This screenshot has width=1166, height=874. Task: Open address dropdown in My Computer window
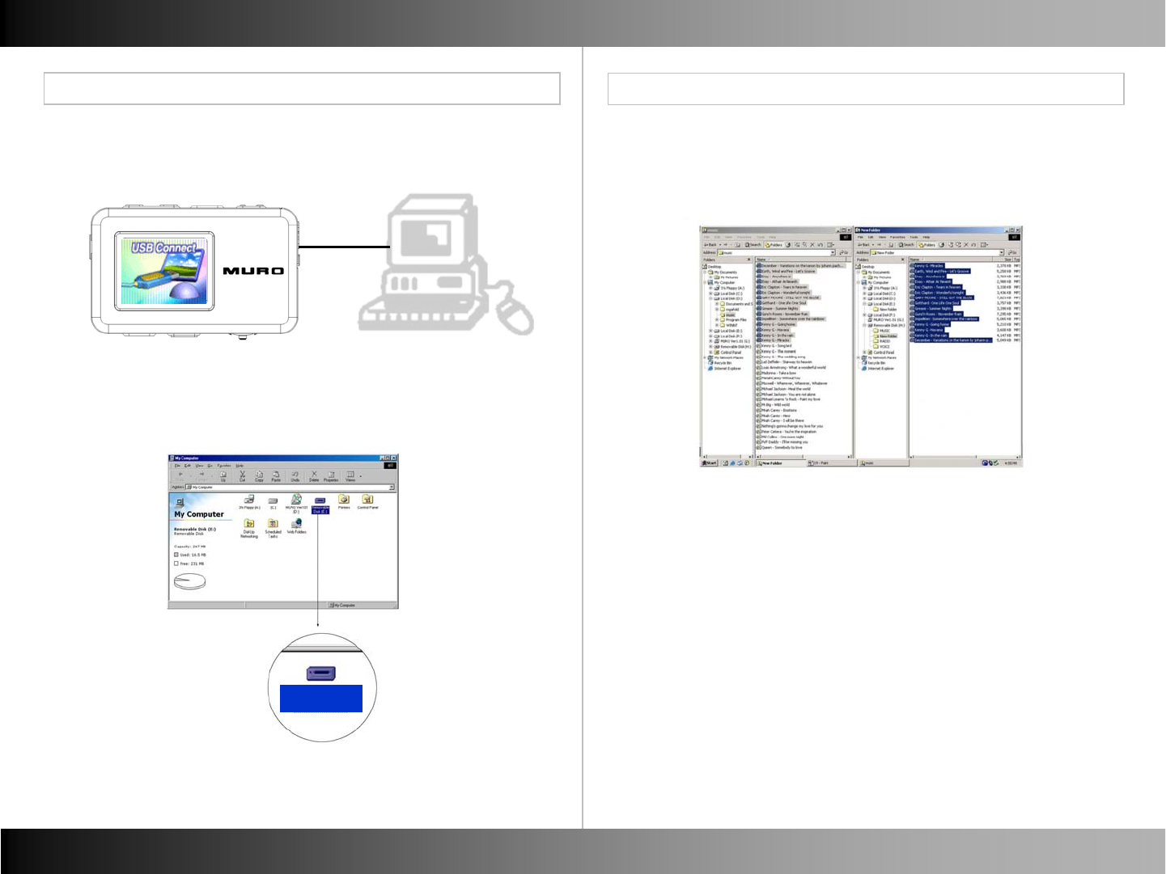pyautogui.click(x=392, y=488)
